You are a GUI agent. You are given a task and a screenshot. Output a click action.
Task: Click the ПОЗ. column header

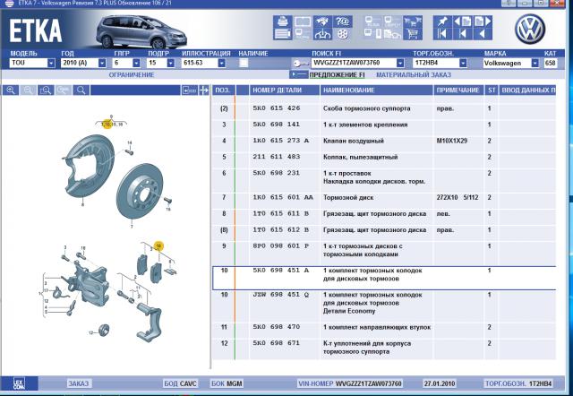pyautogui.click(x=224, y=90)
